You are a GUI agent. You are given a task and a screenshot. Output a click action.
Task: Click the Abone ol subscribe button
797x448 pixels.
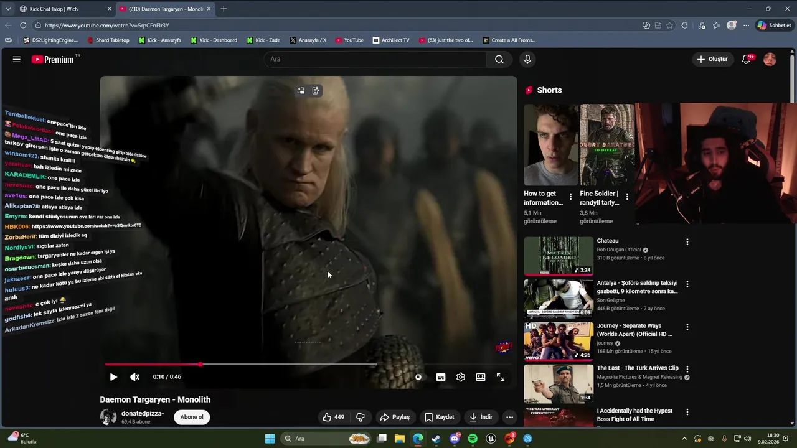(x=192, y=417)
